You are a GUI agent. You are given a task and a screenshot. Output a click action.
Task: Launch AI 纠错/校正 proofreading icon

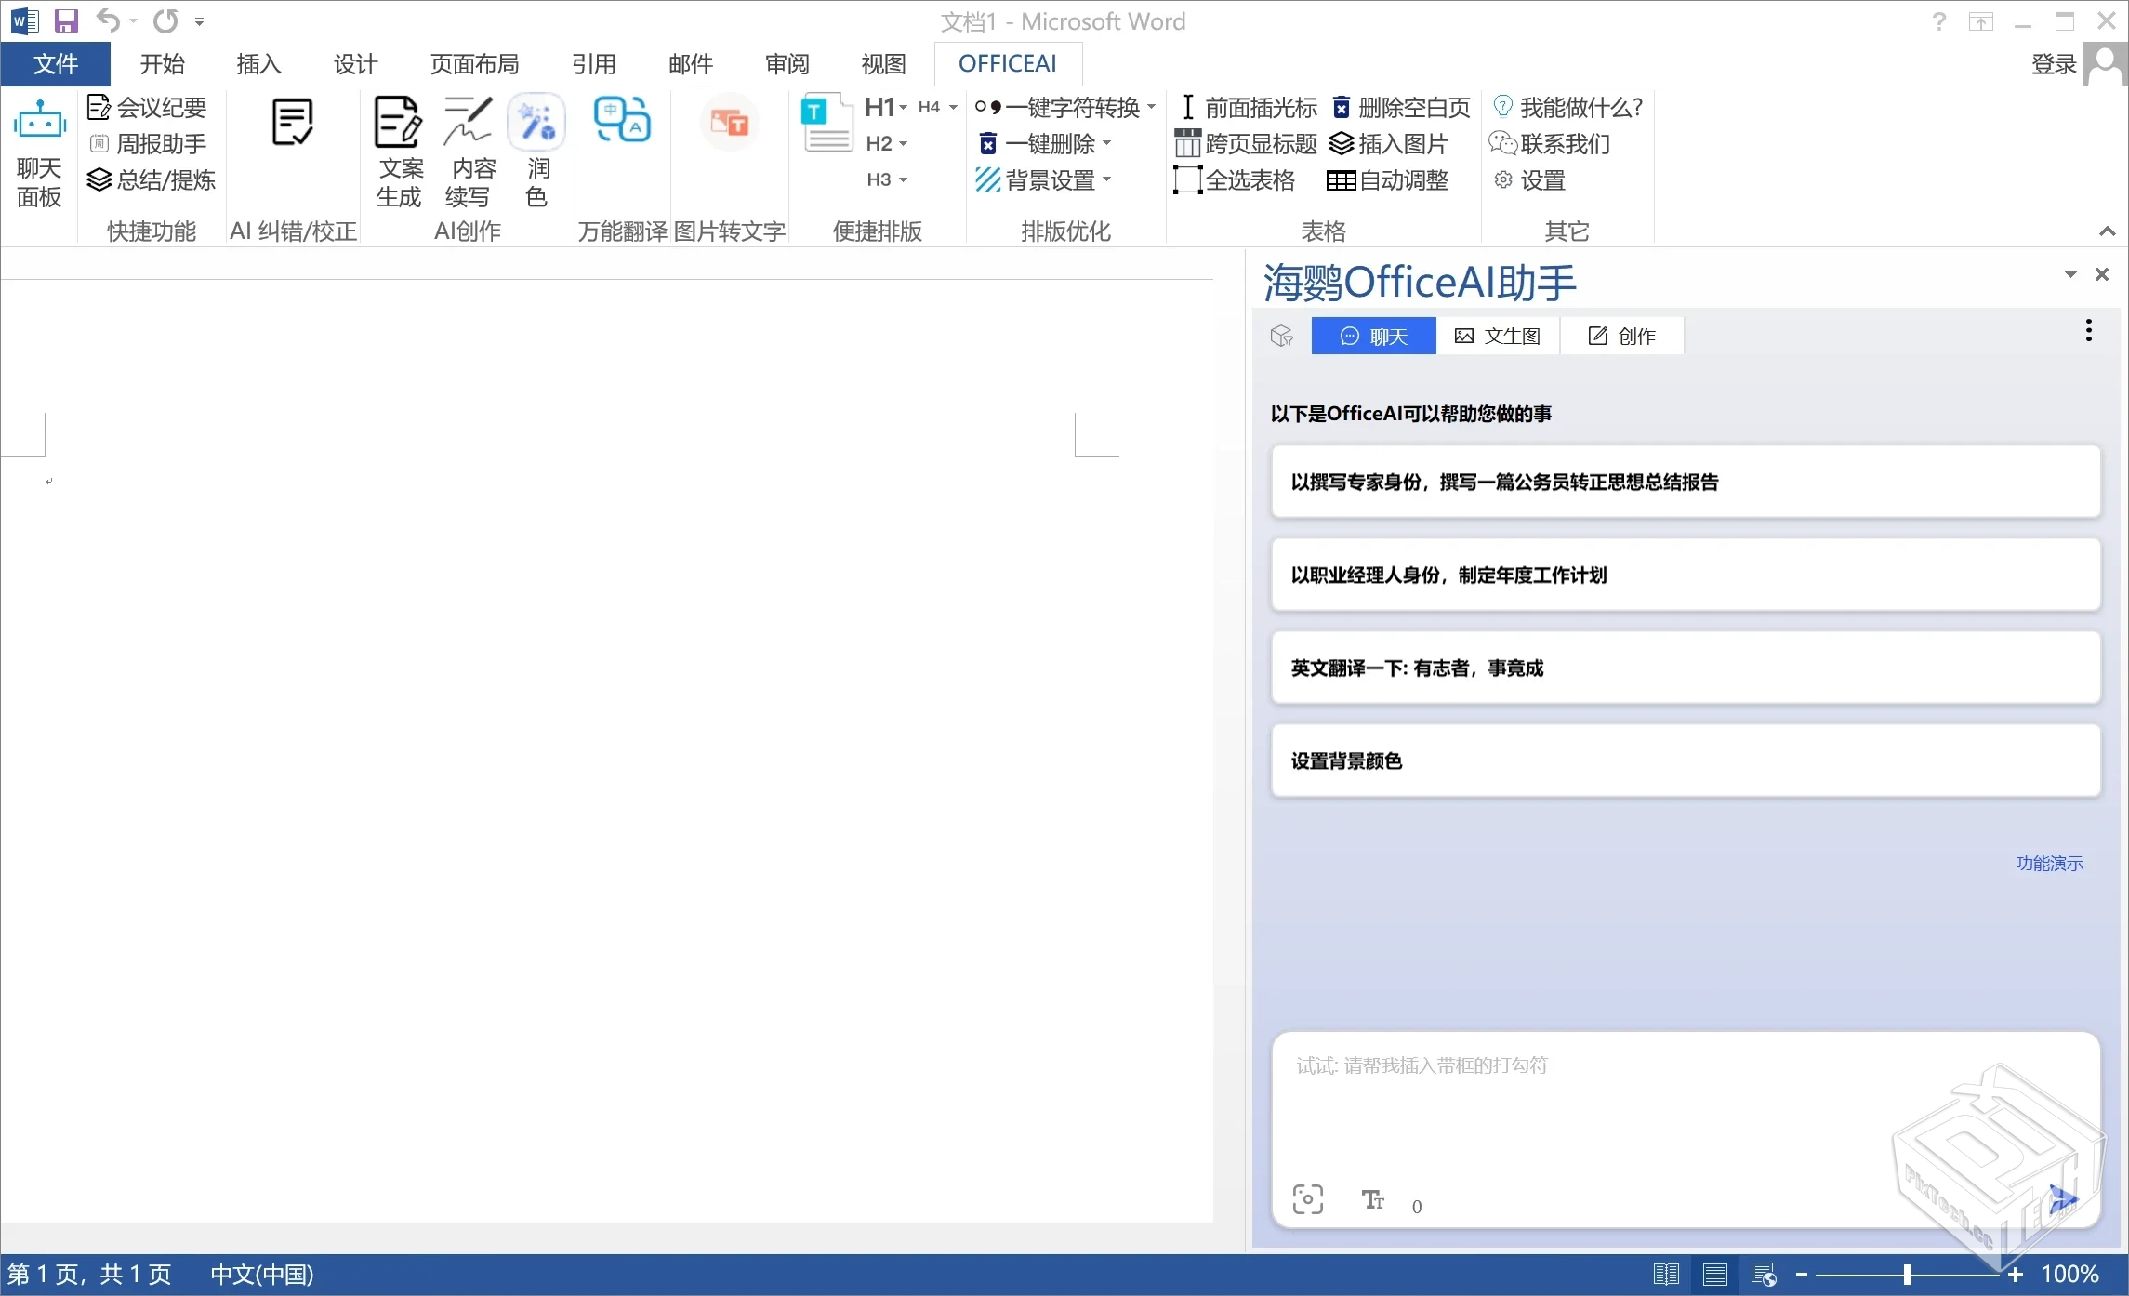(293, 123)
